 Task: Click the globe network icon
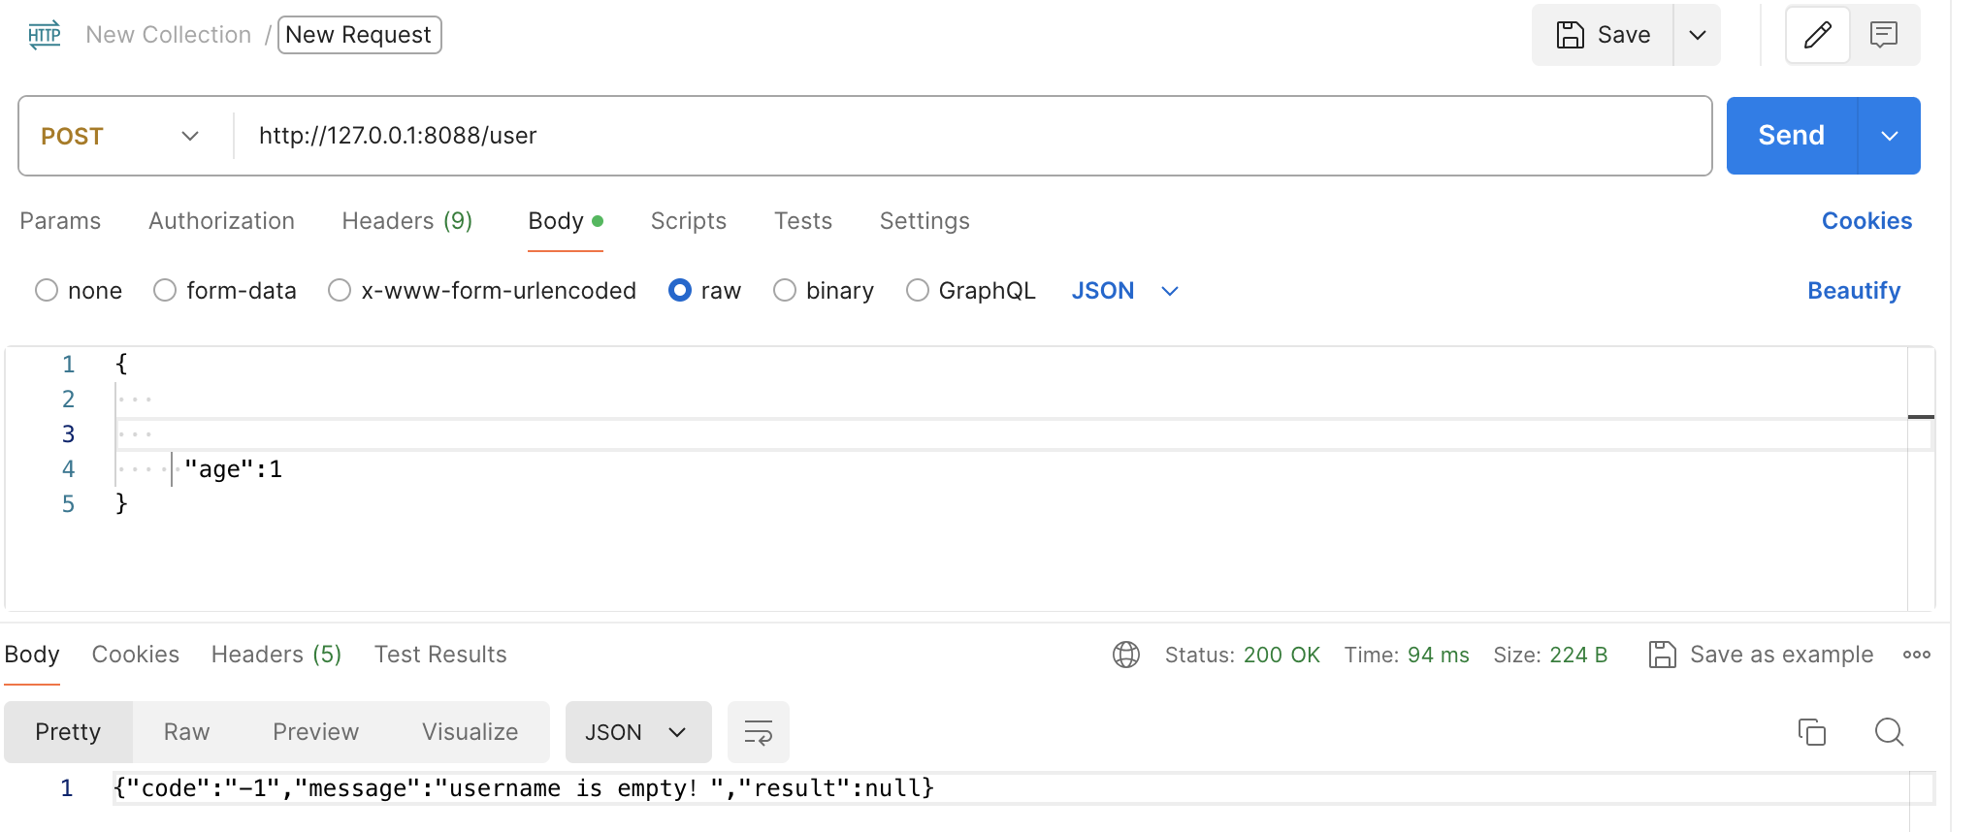pyautogui.click(x=1125, y=655)
